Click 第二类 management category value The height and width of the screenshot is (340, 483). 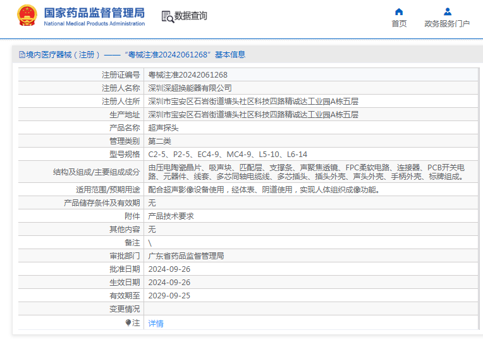pyautogui.click(x=159, y=141)
